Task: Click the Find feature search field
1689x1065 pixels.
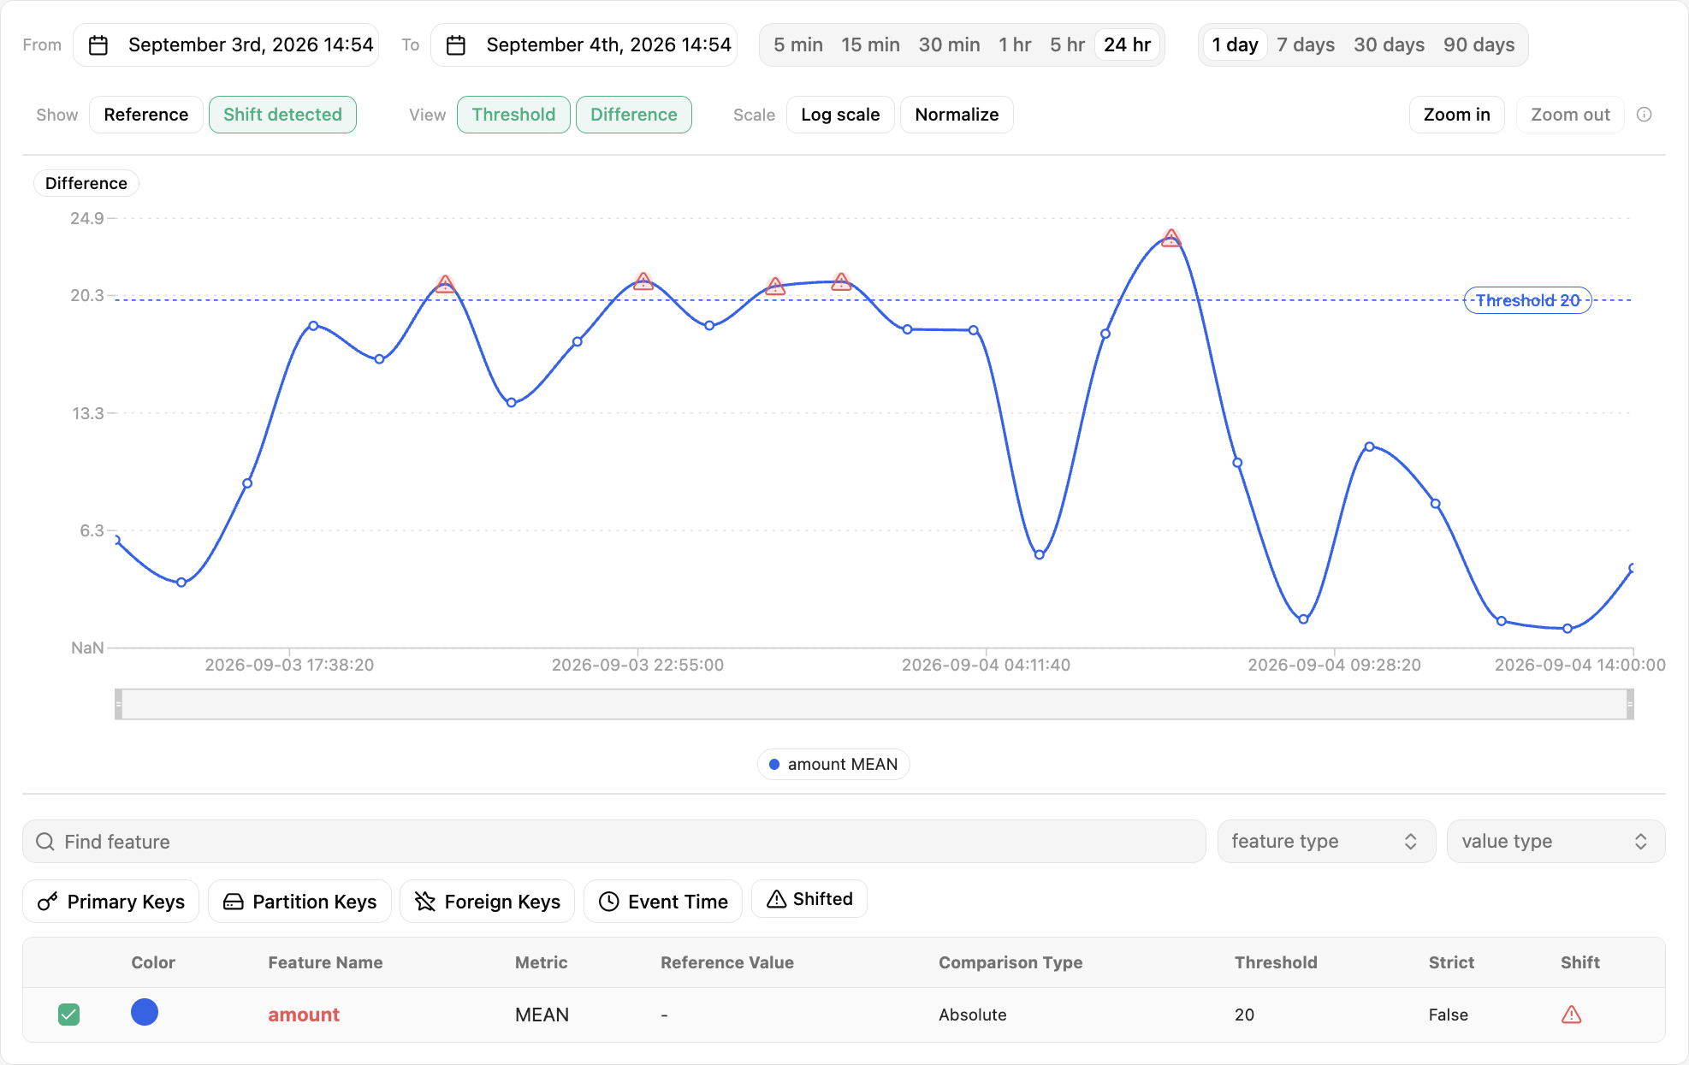Action: [x=614, y=842]
